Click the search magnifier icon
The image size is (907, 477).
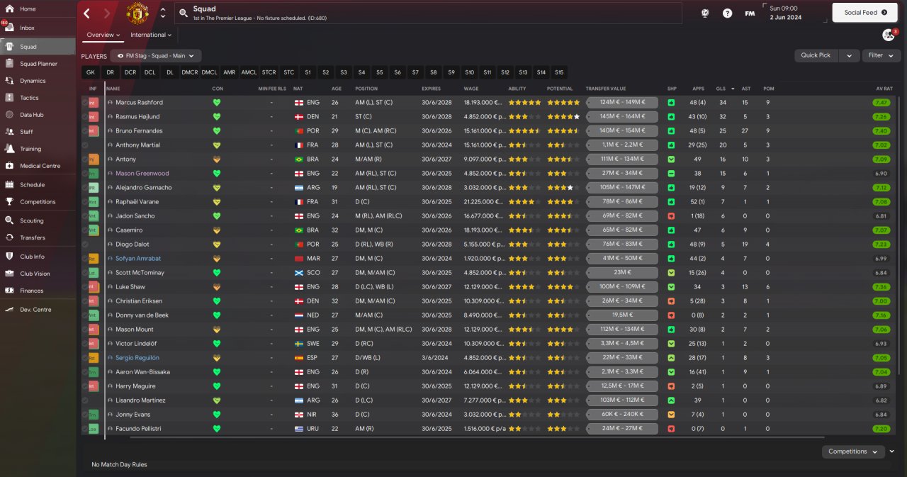[183, 13]
